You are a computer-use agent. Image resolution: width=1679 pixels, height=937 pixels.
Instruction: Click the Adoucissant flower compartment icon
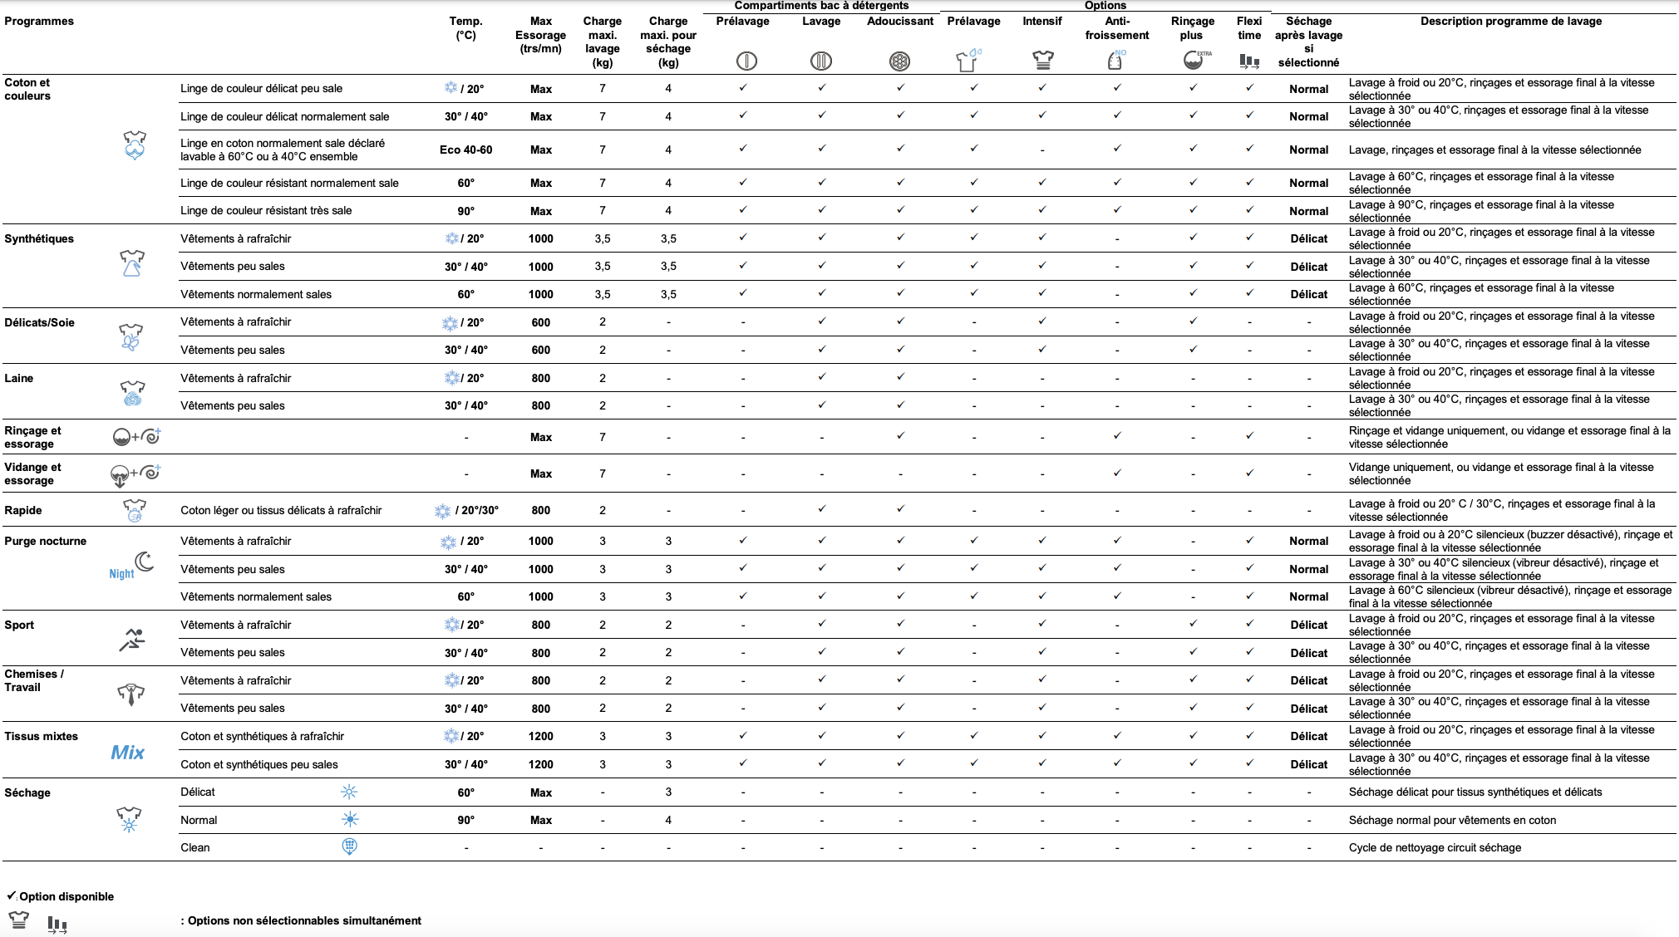coord(899,61)
